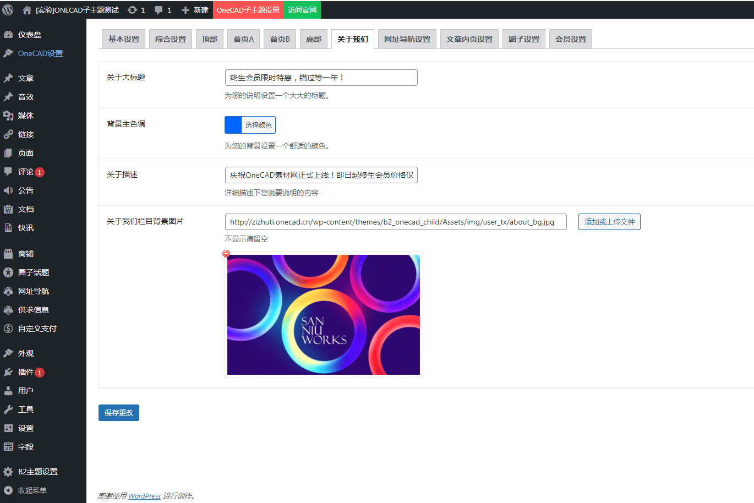
Task: Click the 页面 pages icon
Action: pyautogui.click(x=8, y=153)
